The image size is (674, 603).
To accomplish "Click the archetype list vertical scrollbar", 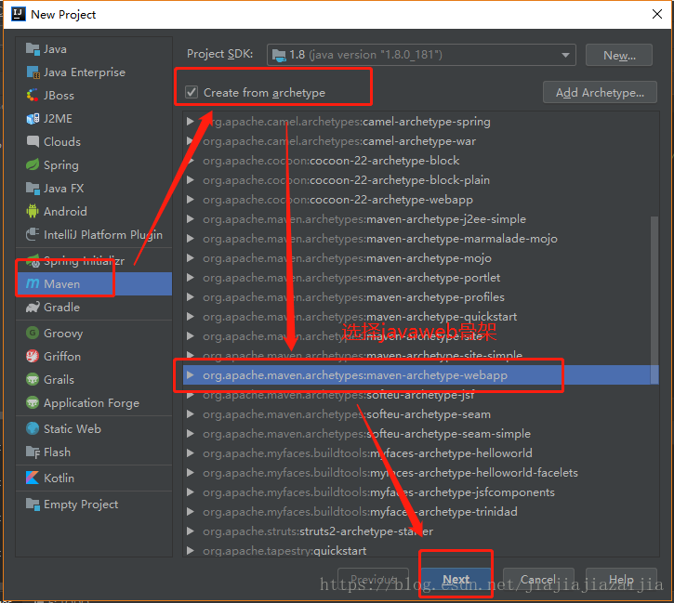I will point(654,299).
